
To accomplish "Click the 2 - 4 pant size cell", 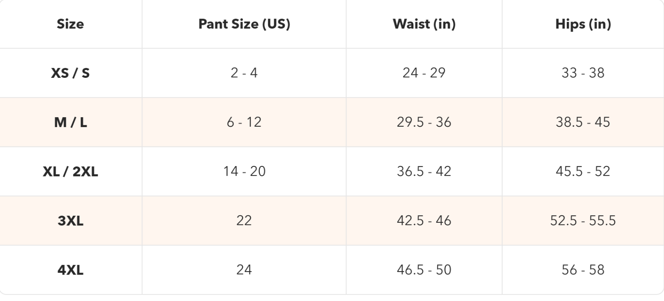I will (x=244, y=73).
